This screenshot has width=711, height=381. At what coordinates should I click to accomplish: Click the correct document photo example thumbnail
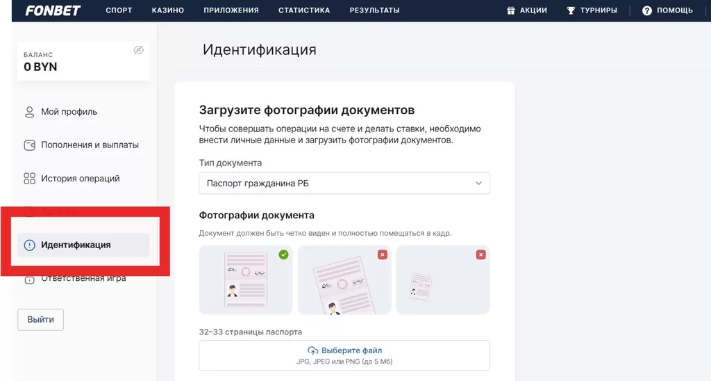(246, 280)
